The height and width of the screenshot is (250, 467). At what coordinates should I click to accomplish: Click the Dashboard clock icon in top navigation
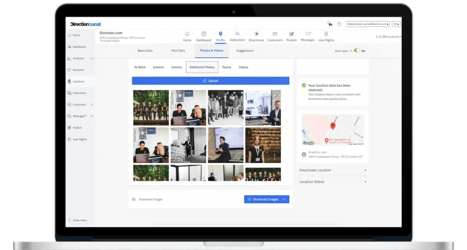coord(203,34)
